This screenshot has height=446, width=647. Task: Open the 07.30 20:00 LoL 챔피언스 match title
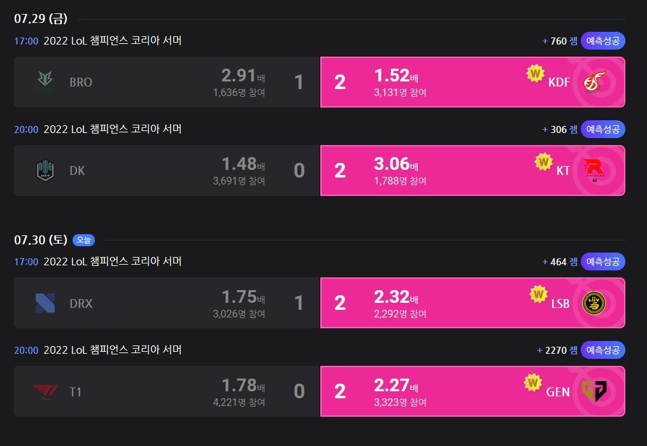click(x=113, y=349)
